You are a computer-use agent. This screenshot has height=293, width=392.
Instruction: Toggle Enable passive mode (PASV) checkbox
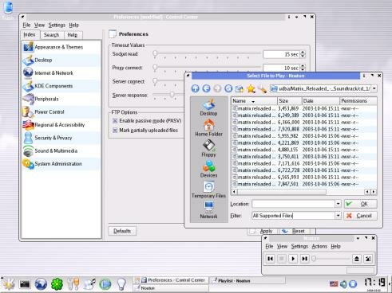click(x=115, y=121)
